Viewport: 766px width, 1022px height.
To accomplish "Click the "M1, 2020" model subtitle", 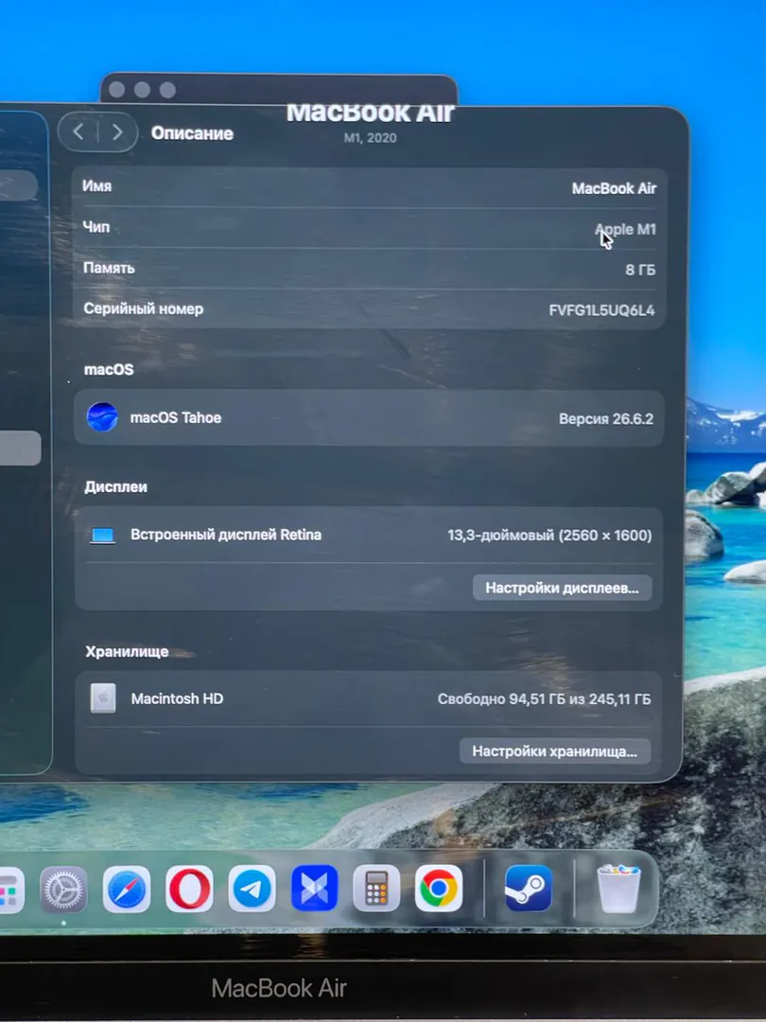I will (x=370, y=138).
